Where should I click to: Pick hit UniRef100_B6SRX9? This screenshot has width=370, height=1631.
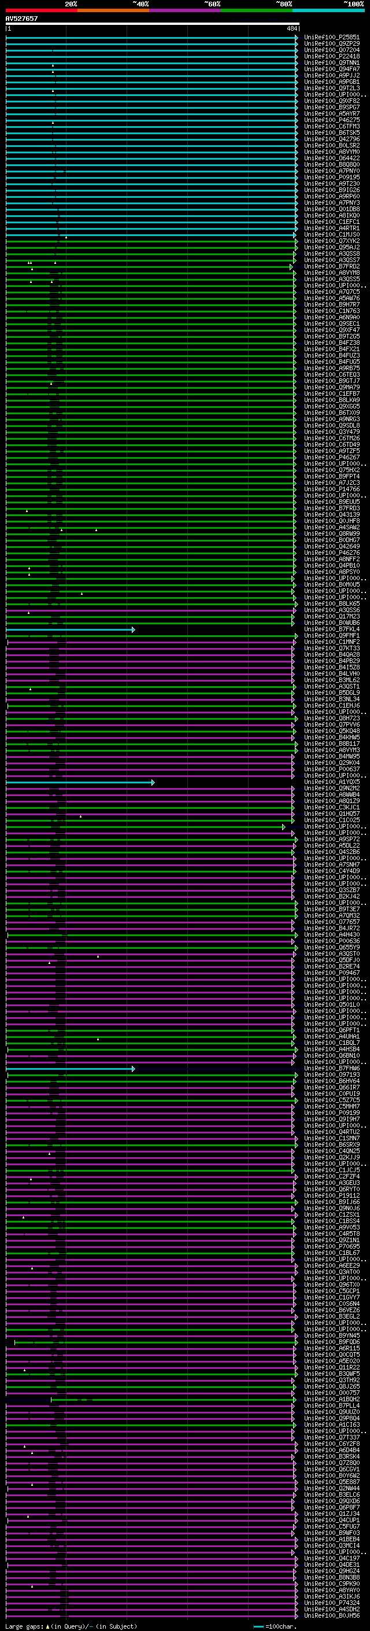point(332,1145)
